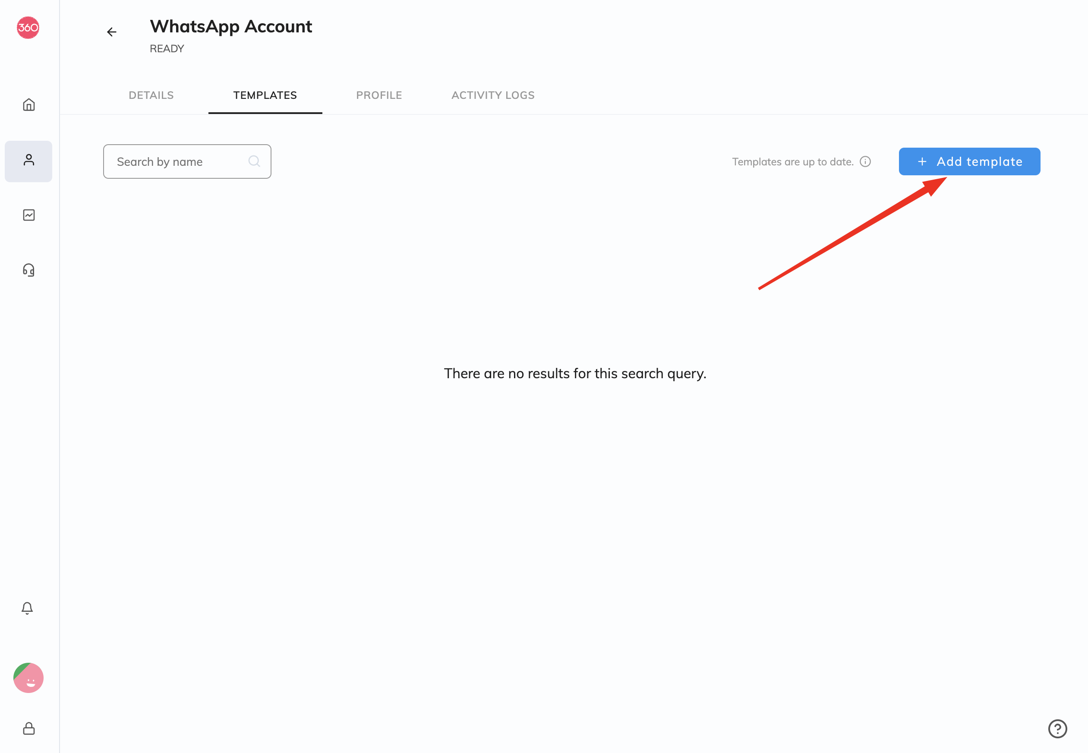The height and width of the screenshot is (753, 1088).
Task: Click the lock icon in sidebar
Action: tap(29, 729)
